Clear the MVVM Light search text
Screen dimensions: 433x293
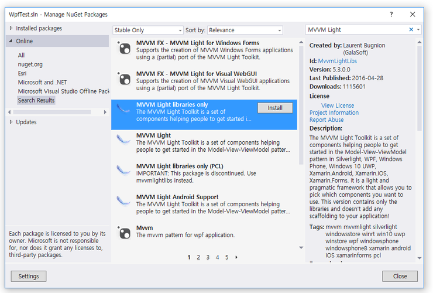[x=411, y=29]
